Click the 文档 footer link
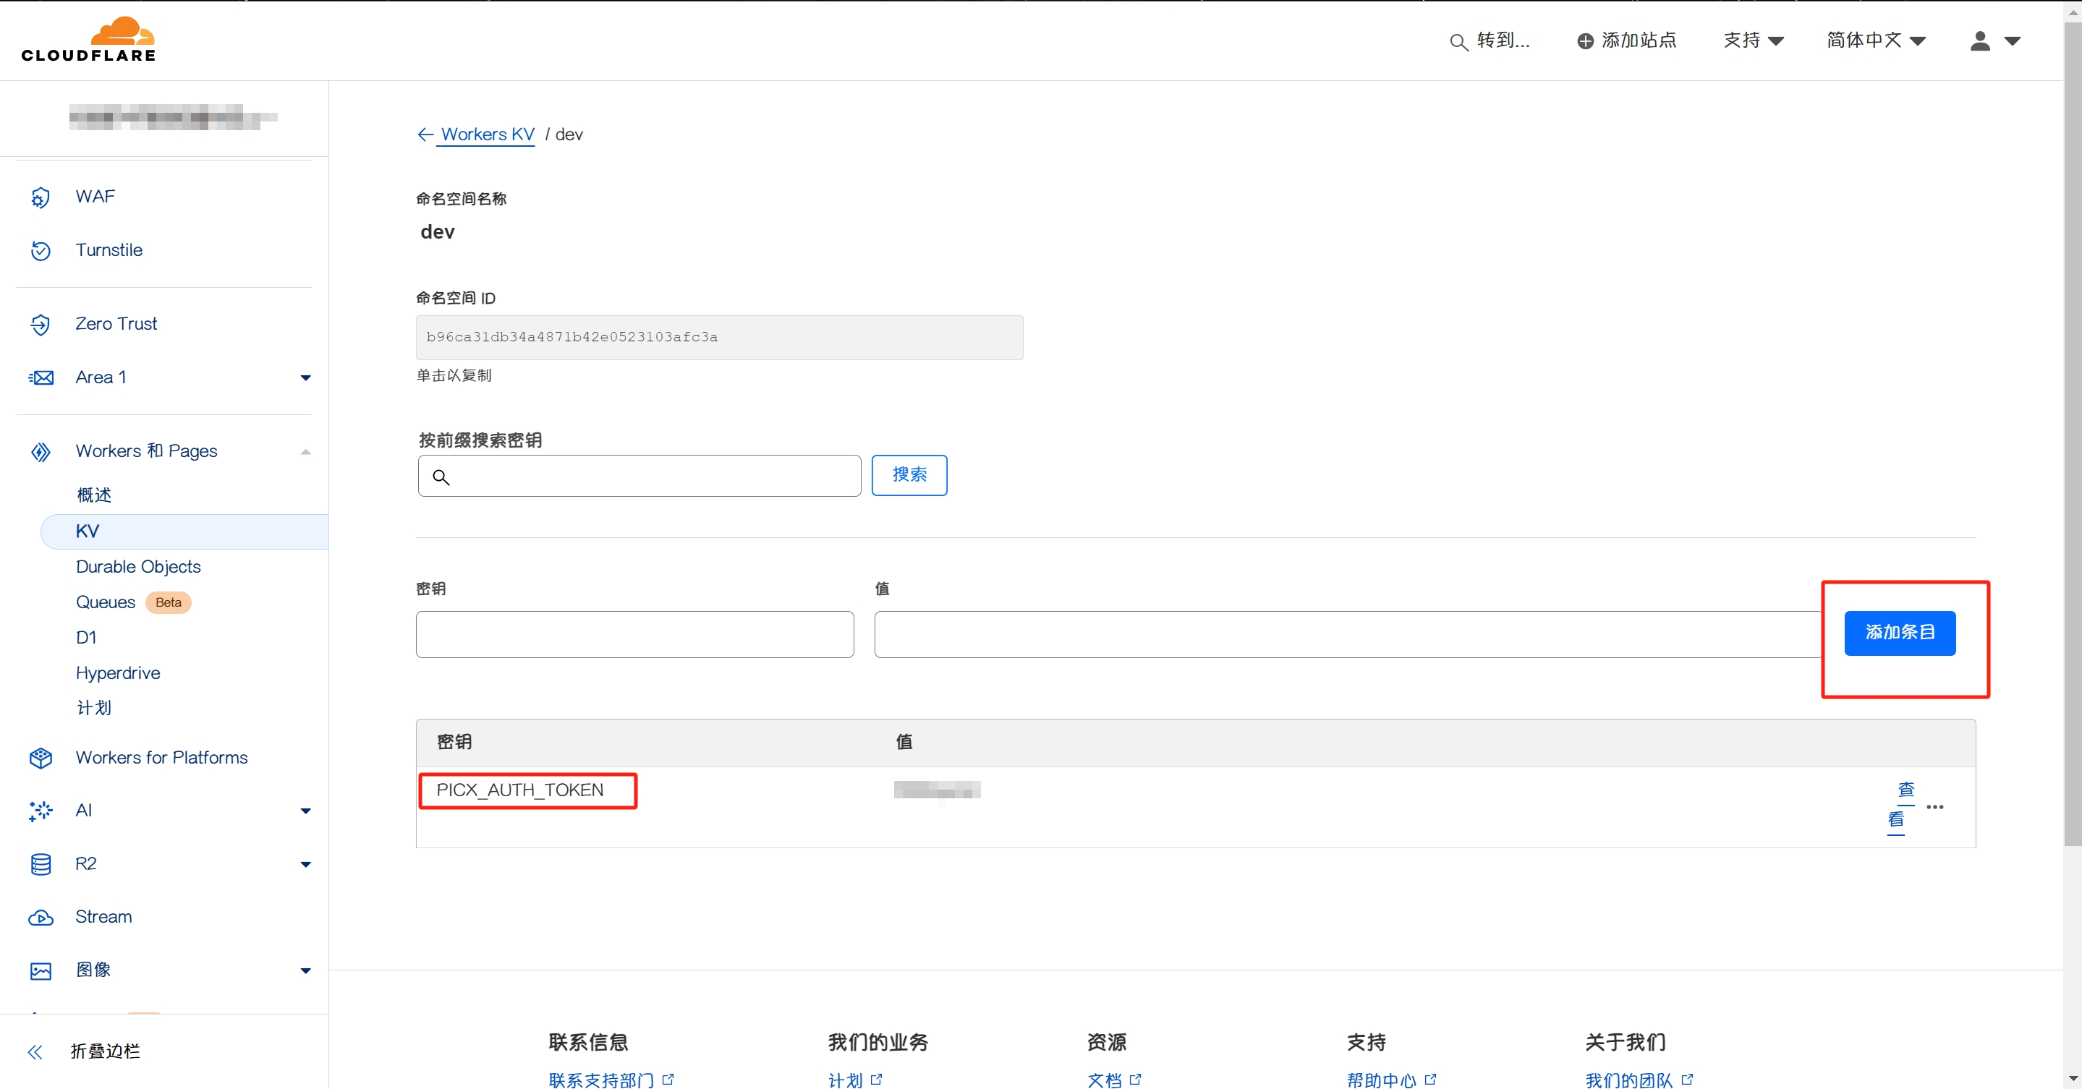The height and width of the screenshot is (1089, 2082). 1104,1080
